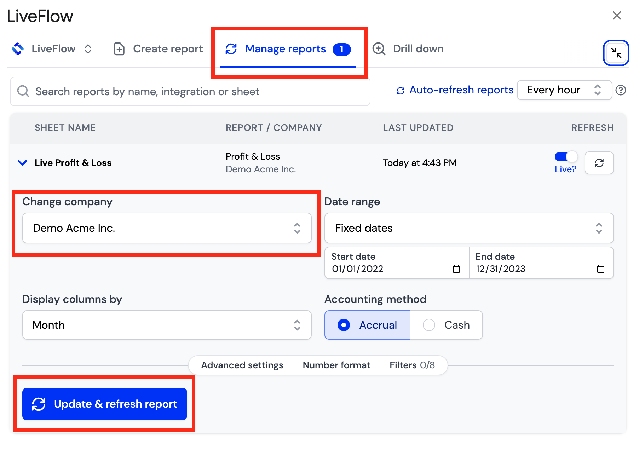Refresh the Live Profit & Loss report

click(599, 163)
